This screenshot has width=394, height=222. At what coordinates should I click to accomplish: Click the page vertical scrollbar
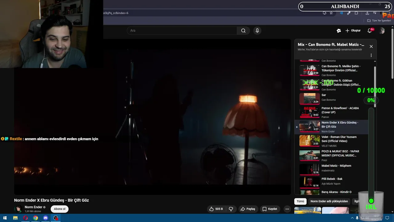(x=392, y=54)
